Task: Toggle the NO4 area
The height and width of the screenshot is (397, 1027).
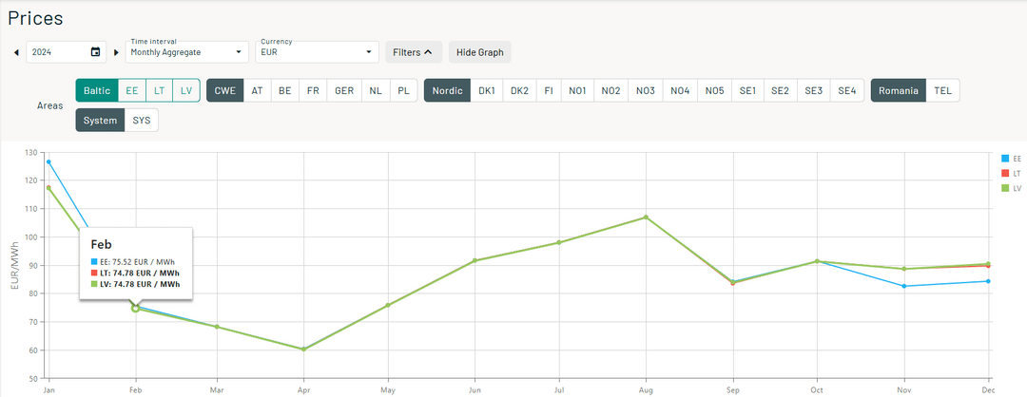Action: [680, 91]
